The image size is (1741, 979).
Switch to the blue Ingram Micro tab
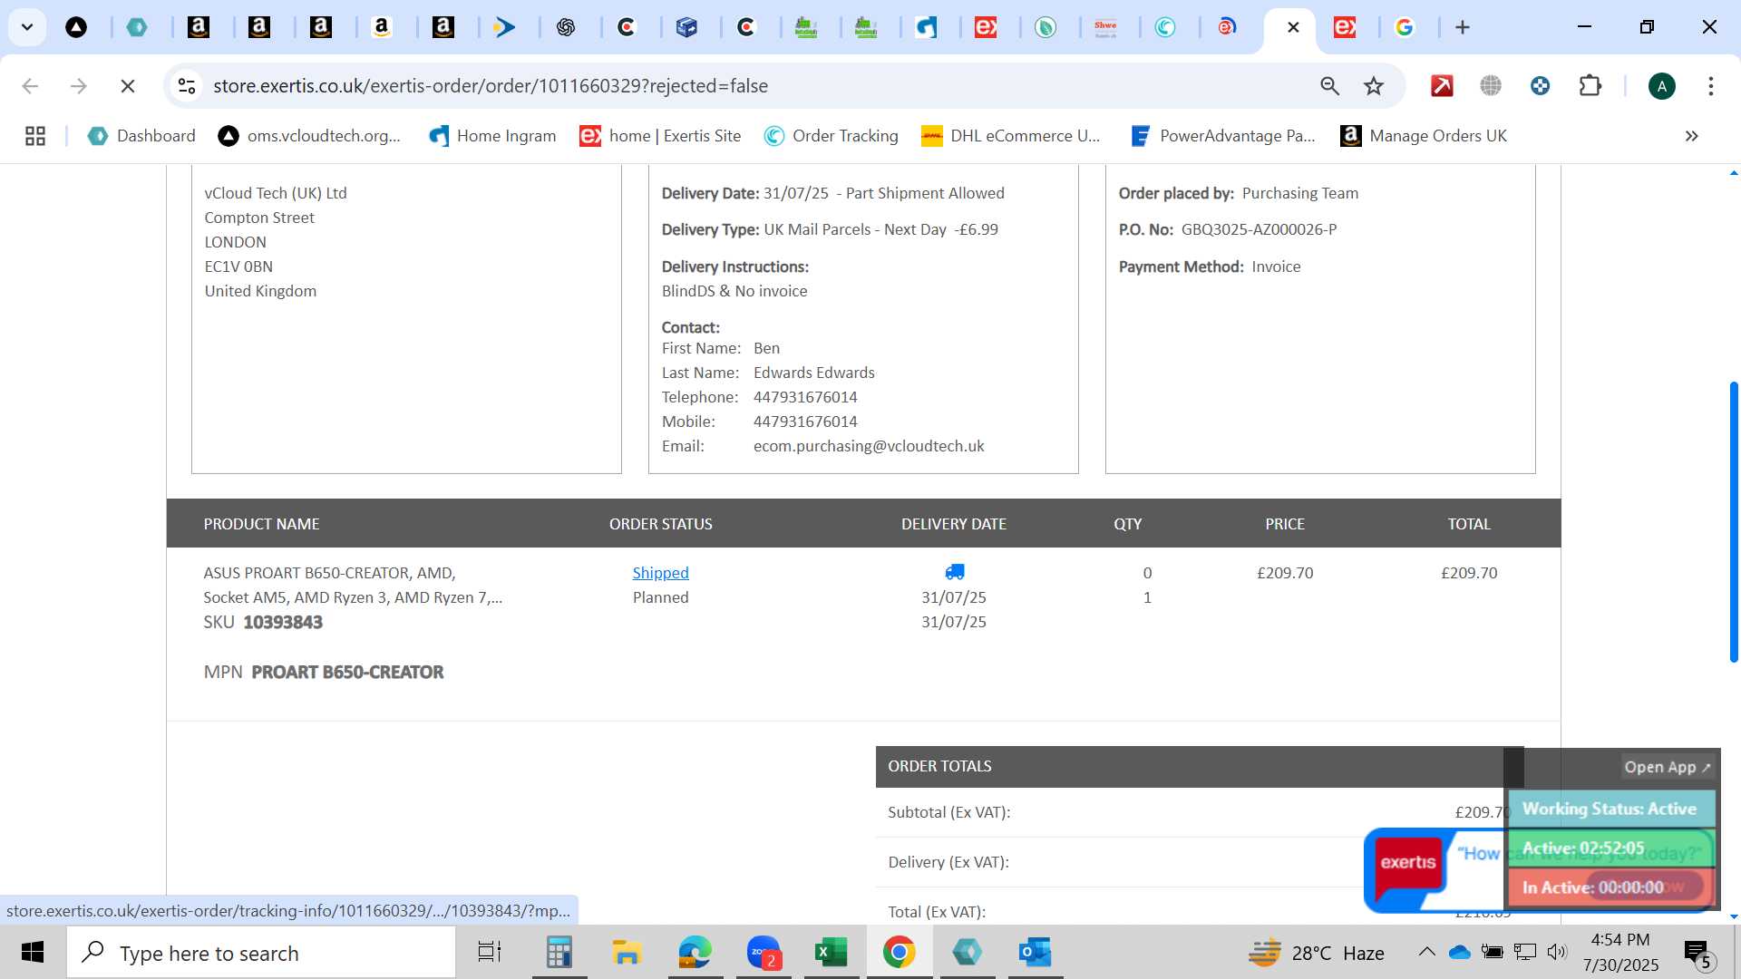[x=926, y=27]
